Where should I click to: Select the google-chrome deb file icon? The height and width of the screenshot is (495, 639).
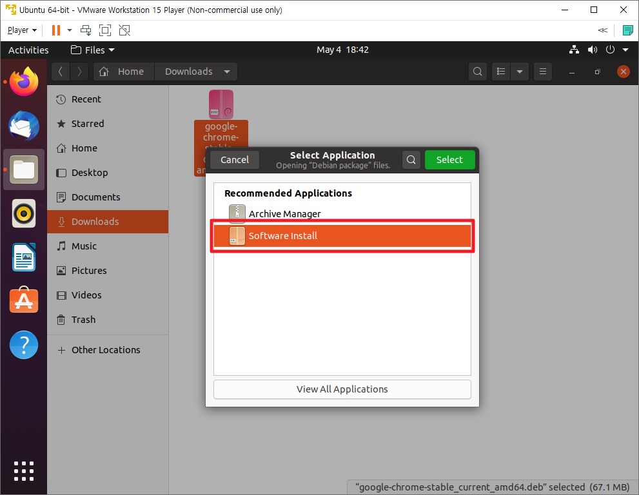(221, 104)
